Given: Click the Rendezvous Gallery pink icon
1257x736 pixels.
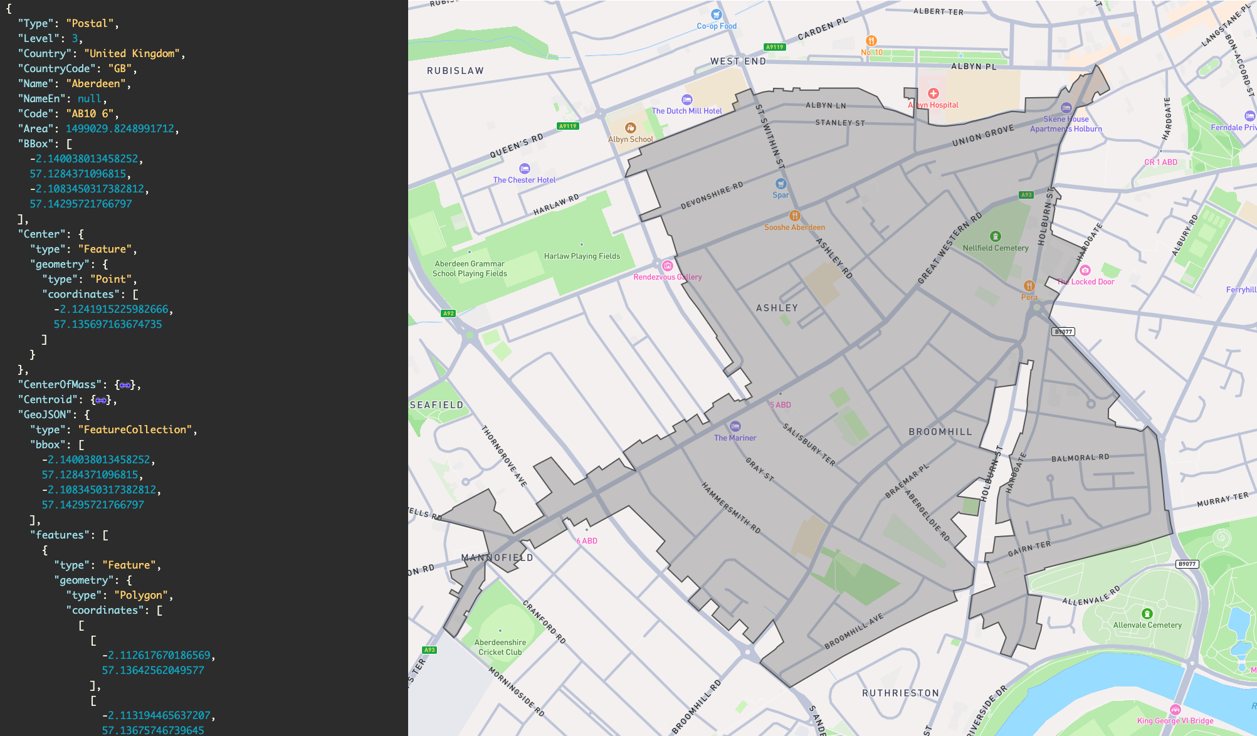Looking at the screenshot, I should 668,266.
